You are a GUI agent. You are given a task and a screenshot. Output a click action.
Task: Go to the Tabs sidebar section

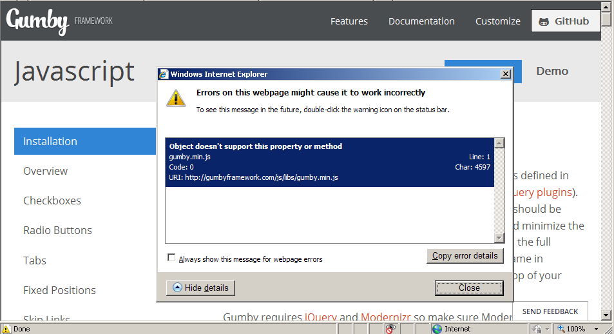coord(34,260)
